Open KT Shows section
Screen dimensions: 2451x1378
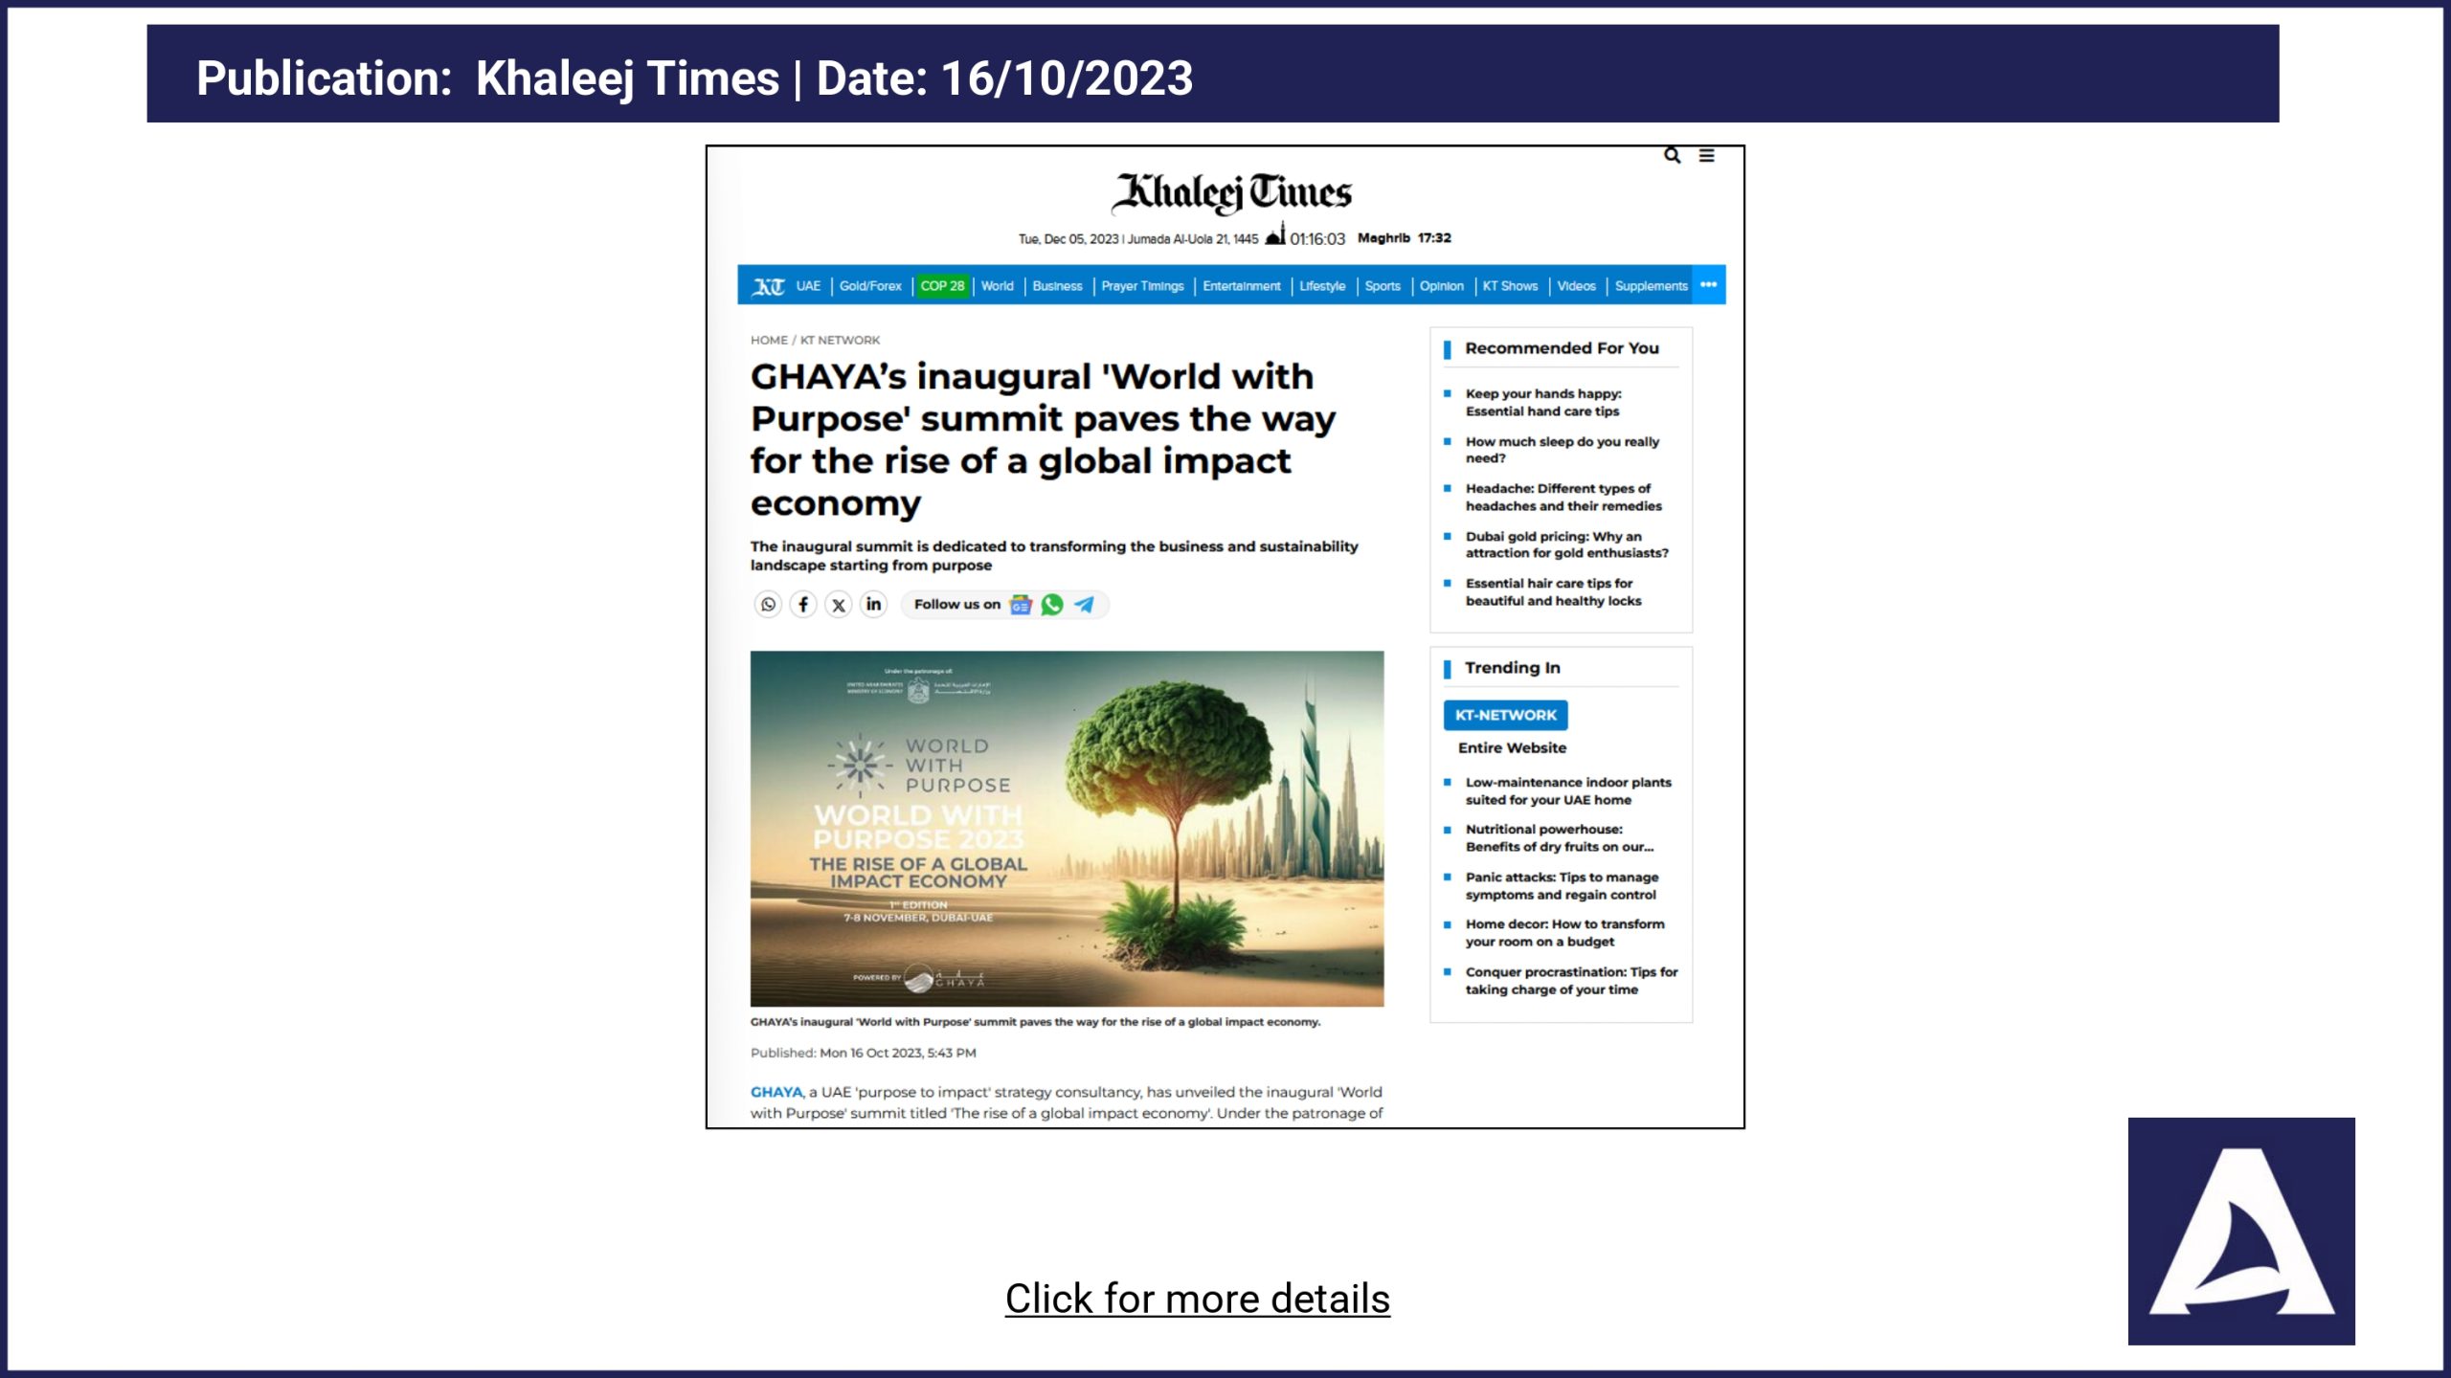tap(1510, 286)
